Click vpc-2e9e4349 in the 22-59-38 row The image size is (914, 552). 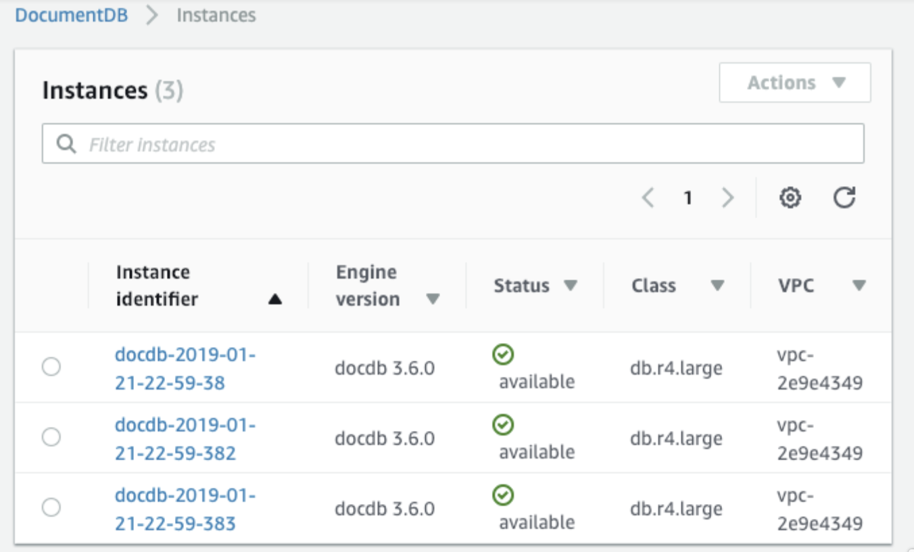(x=820, y=369)
